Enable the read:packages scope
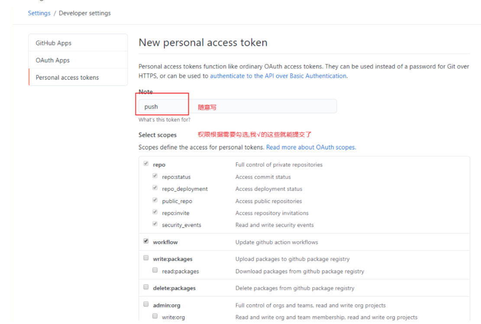 click(155, 271)
